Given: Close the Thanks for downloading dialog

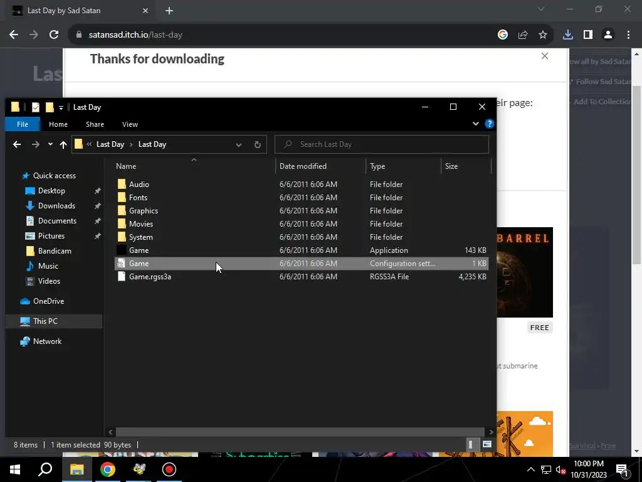Looking at the screenshot, I should pos(545,56).
